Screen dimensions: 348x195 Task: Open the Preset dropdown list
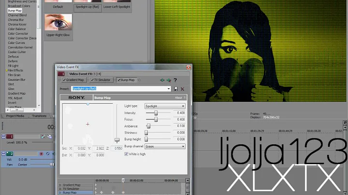coord(169,89)
